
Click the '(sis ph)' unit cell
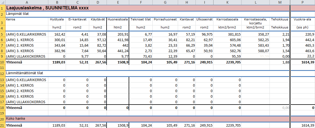[x=303, y=28]
